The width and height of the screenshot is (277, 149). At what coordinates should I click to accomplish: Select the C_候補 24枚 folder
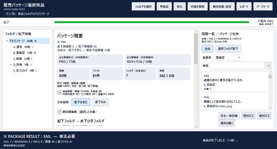click(x=23, y=59)
